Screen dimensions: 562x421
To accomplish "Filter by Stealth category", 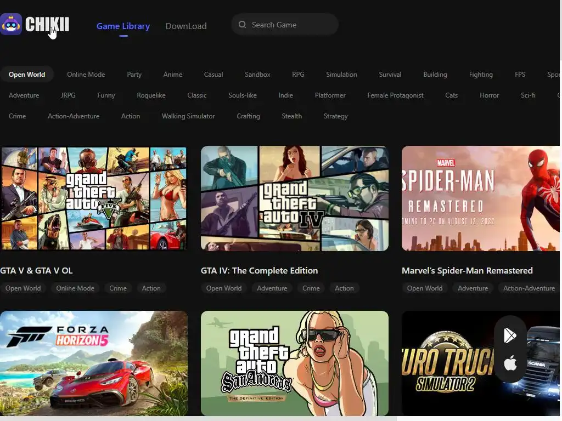I will (x=292, y=116).
